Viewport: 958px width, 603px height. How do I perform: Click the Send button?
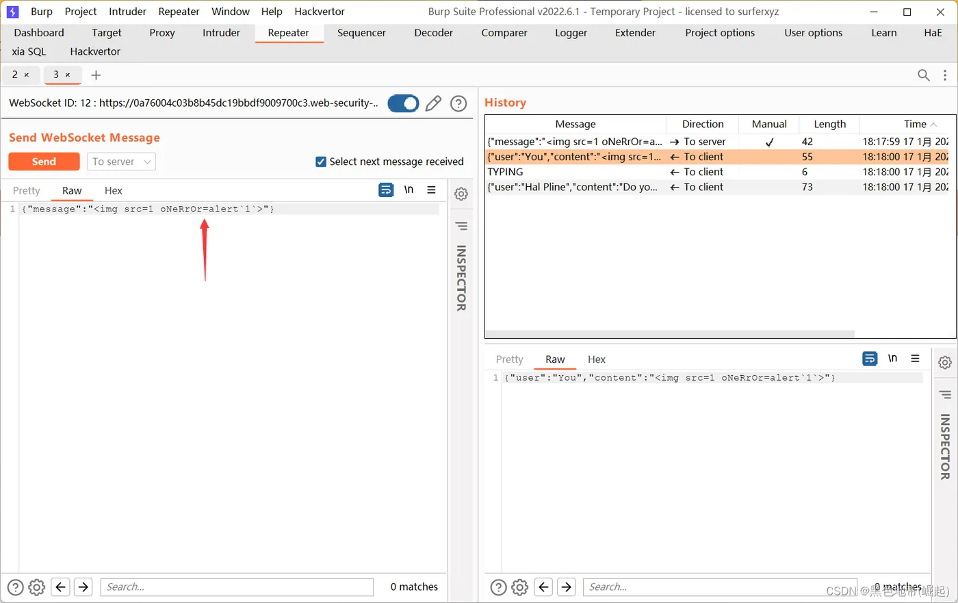pyautogui.click(x=44, y=162)
